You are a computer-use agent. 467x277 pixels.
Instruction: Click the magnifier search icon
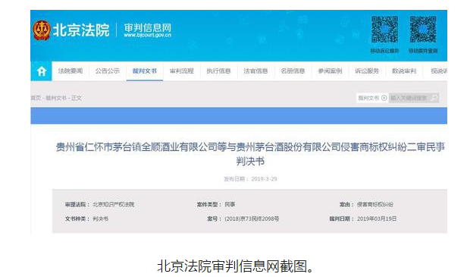click(x=434, y=98)
